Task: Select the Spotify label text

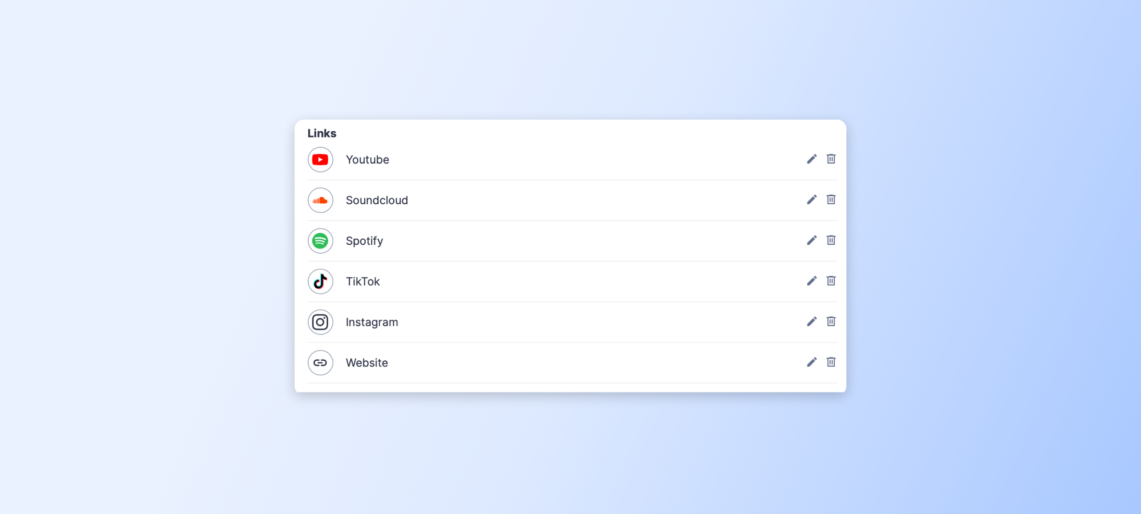Action: (x=364, y=241)
